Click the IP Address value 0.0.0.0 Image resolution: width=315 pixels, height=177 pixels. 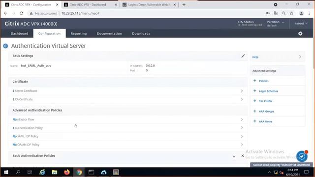tap(150, 65)
